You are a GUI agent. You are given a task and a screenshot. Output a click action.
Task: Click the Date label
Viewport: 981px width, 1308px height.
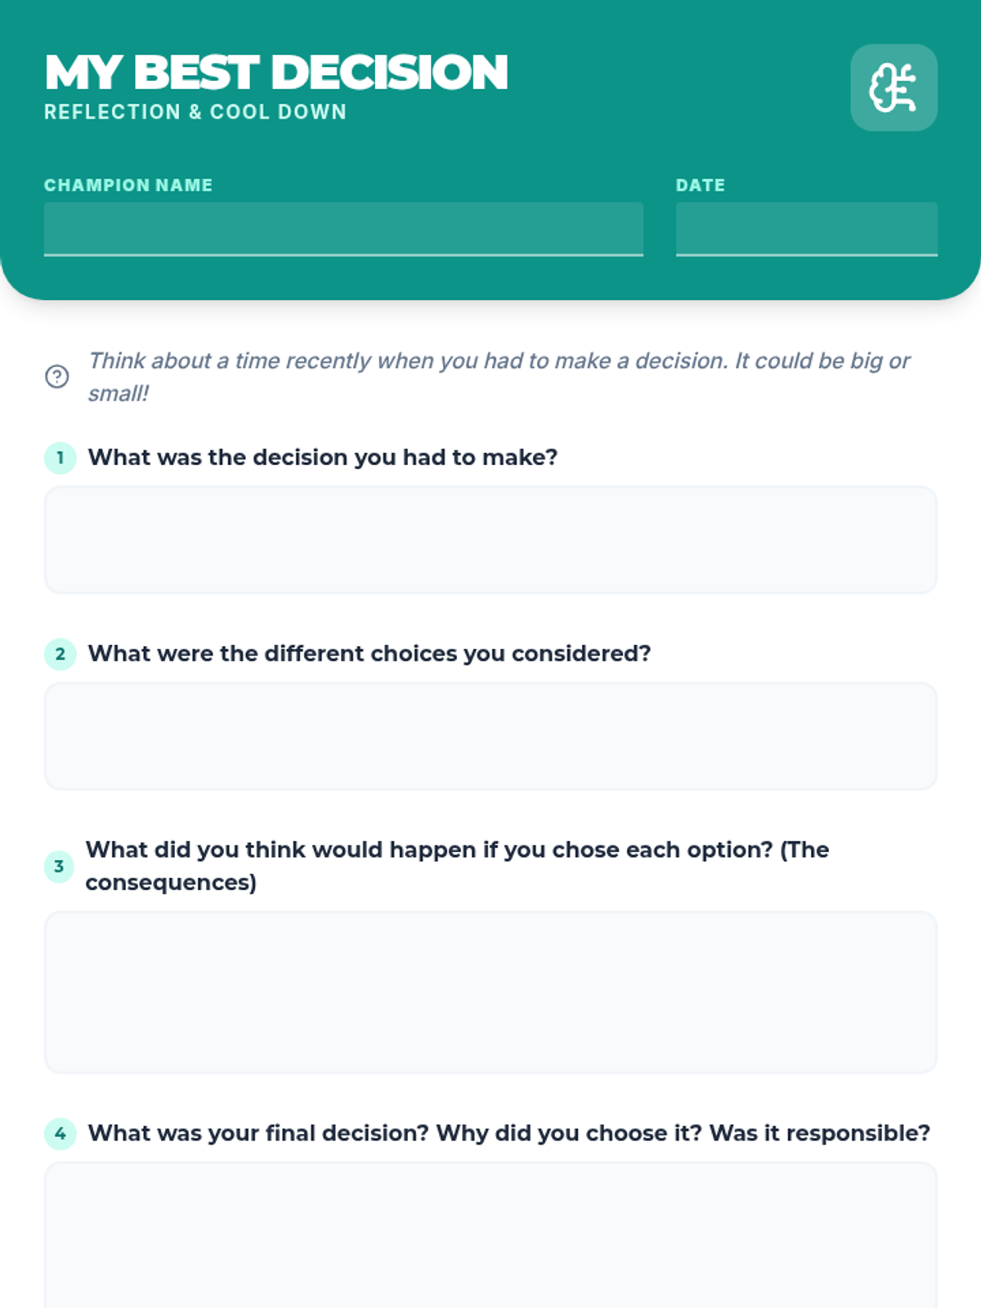pyautogui.click(x=701, y=186)
